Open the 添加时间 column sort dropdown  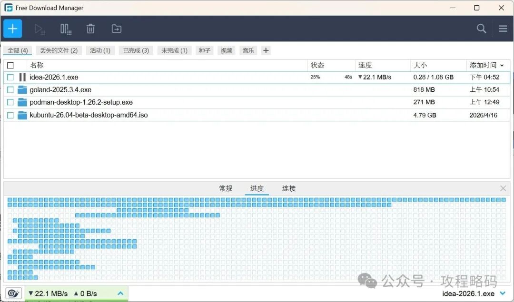point(502,65)
